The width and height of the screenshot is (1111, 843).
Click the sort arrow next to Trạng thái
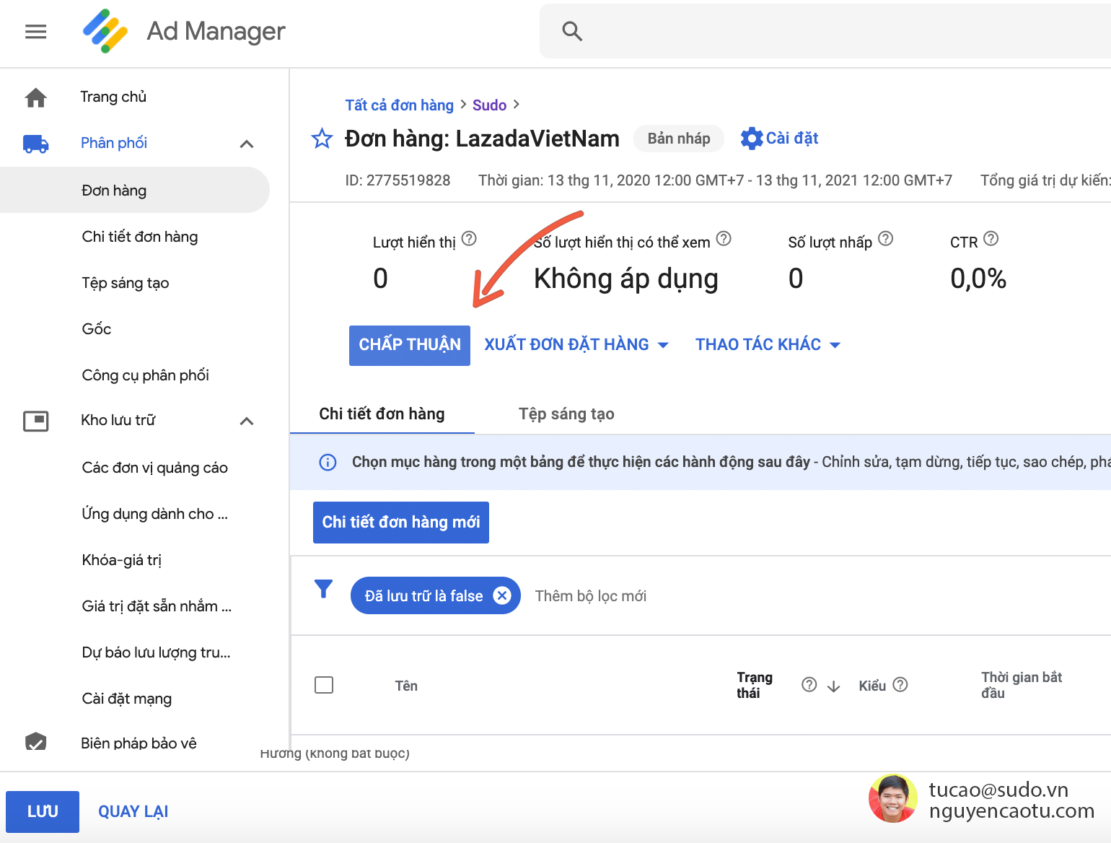click(835, 685)
